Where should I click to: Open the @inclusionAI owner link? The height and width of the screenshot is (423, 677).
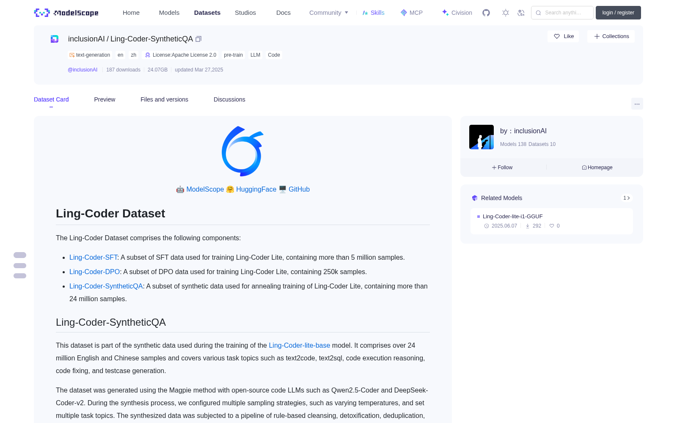83,70
